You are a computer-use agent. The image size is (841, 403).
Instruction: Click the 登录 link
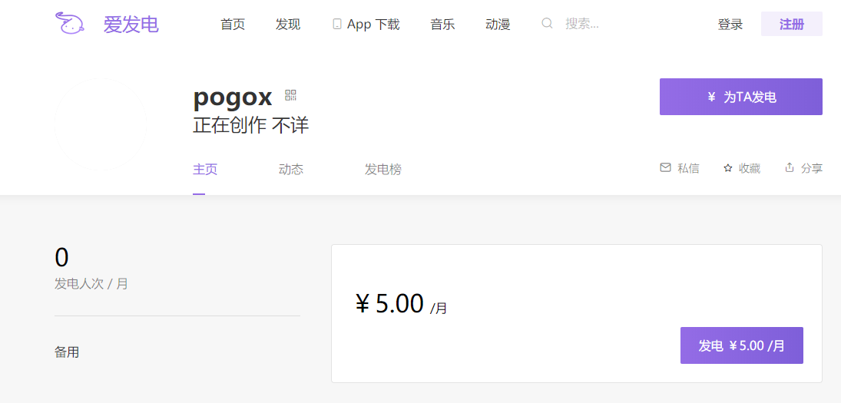coord(730,24)
